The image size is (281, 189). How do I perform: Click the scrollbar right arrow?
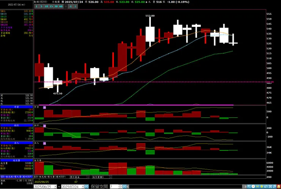(246, 187)
